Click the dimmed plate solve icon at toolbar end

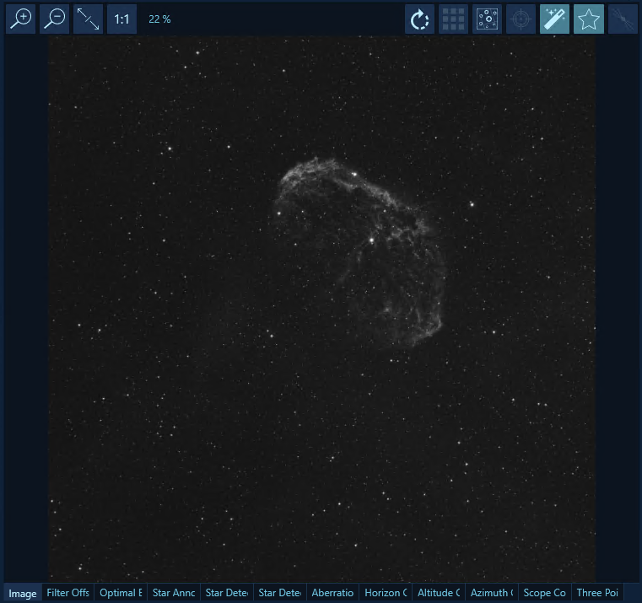623,19
